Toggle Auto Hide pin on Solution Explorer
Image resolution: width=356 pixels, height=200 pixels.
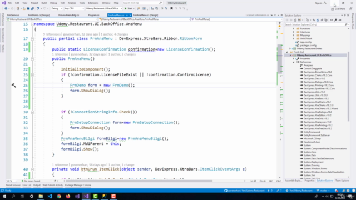click(345, 16)
